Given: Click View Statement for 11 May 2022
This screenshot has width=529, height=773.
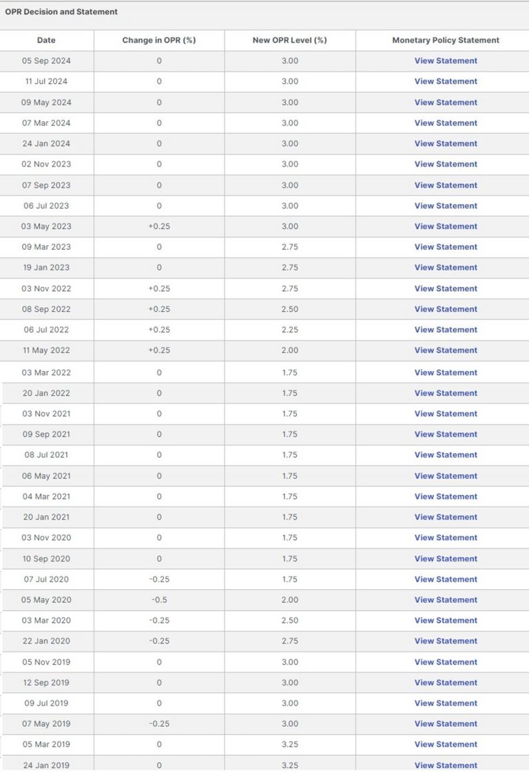Looking at the screenshot, I should coord(446,350).
